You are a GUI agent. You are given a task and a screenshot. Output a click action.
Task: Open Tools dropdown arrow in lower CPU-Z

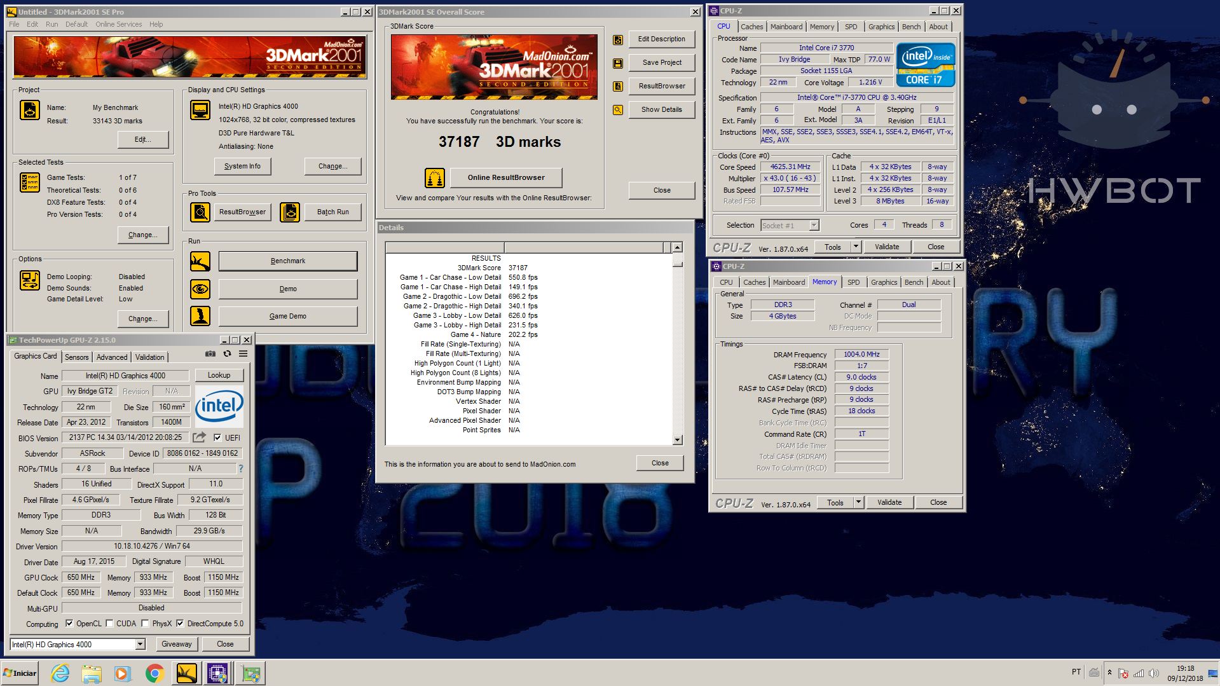point(858,502)
